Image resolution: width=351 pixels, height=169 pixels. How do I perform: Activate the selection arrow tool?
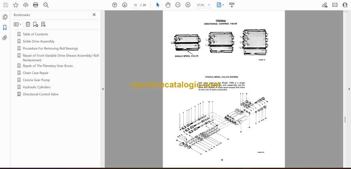[158, 5]
